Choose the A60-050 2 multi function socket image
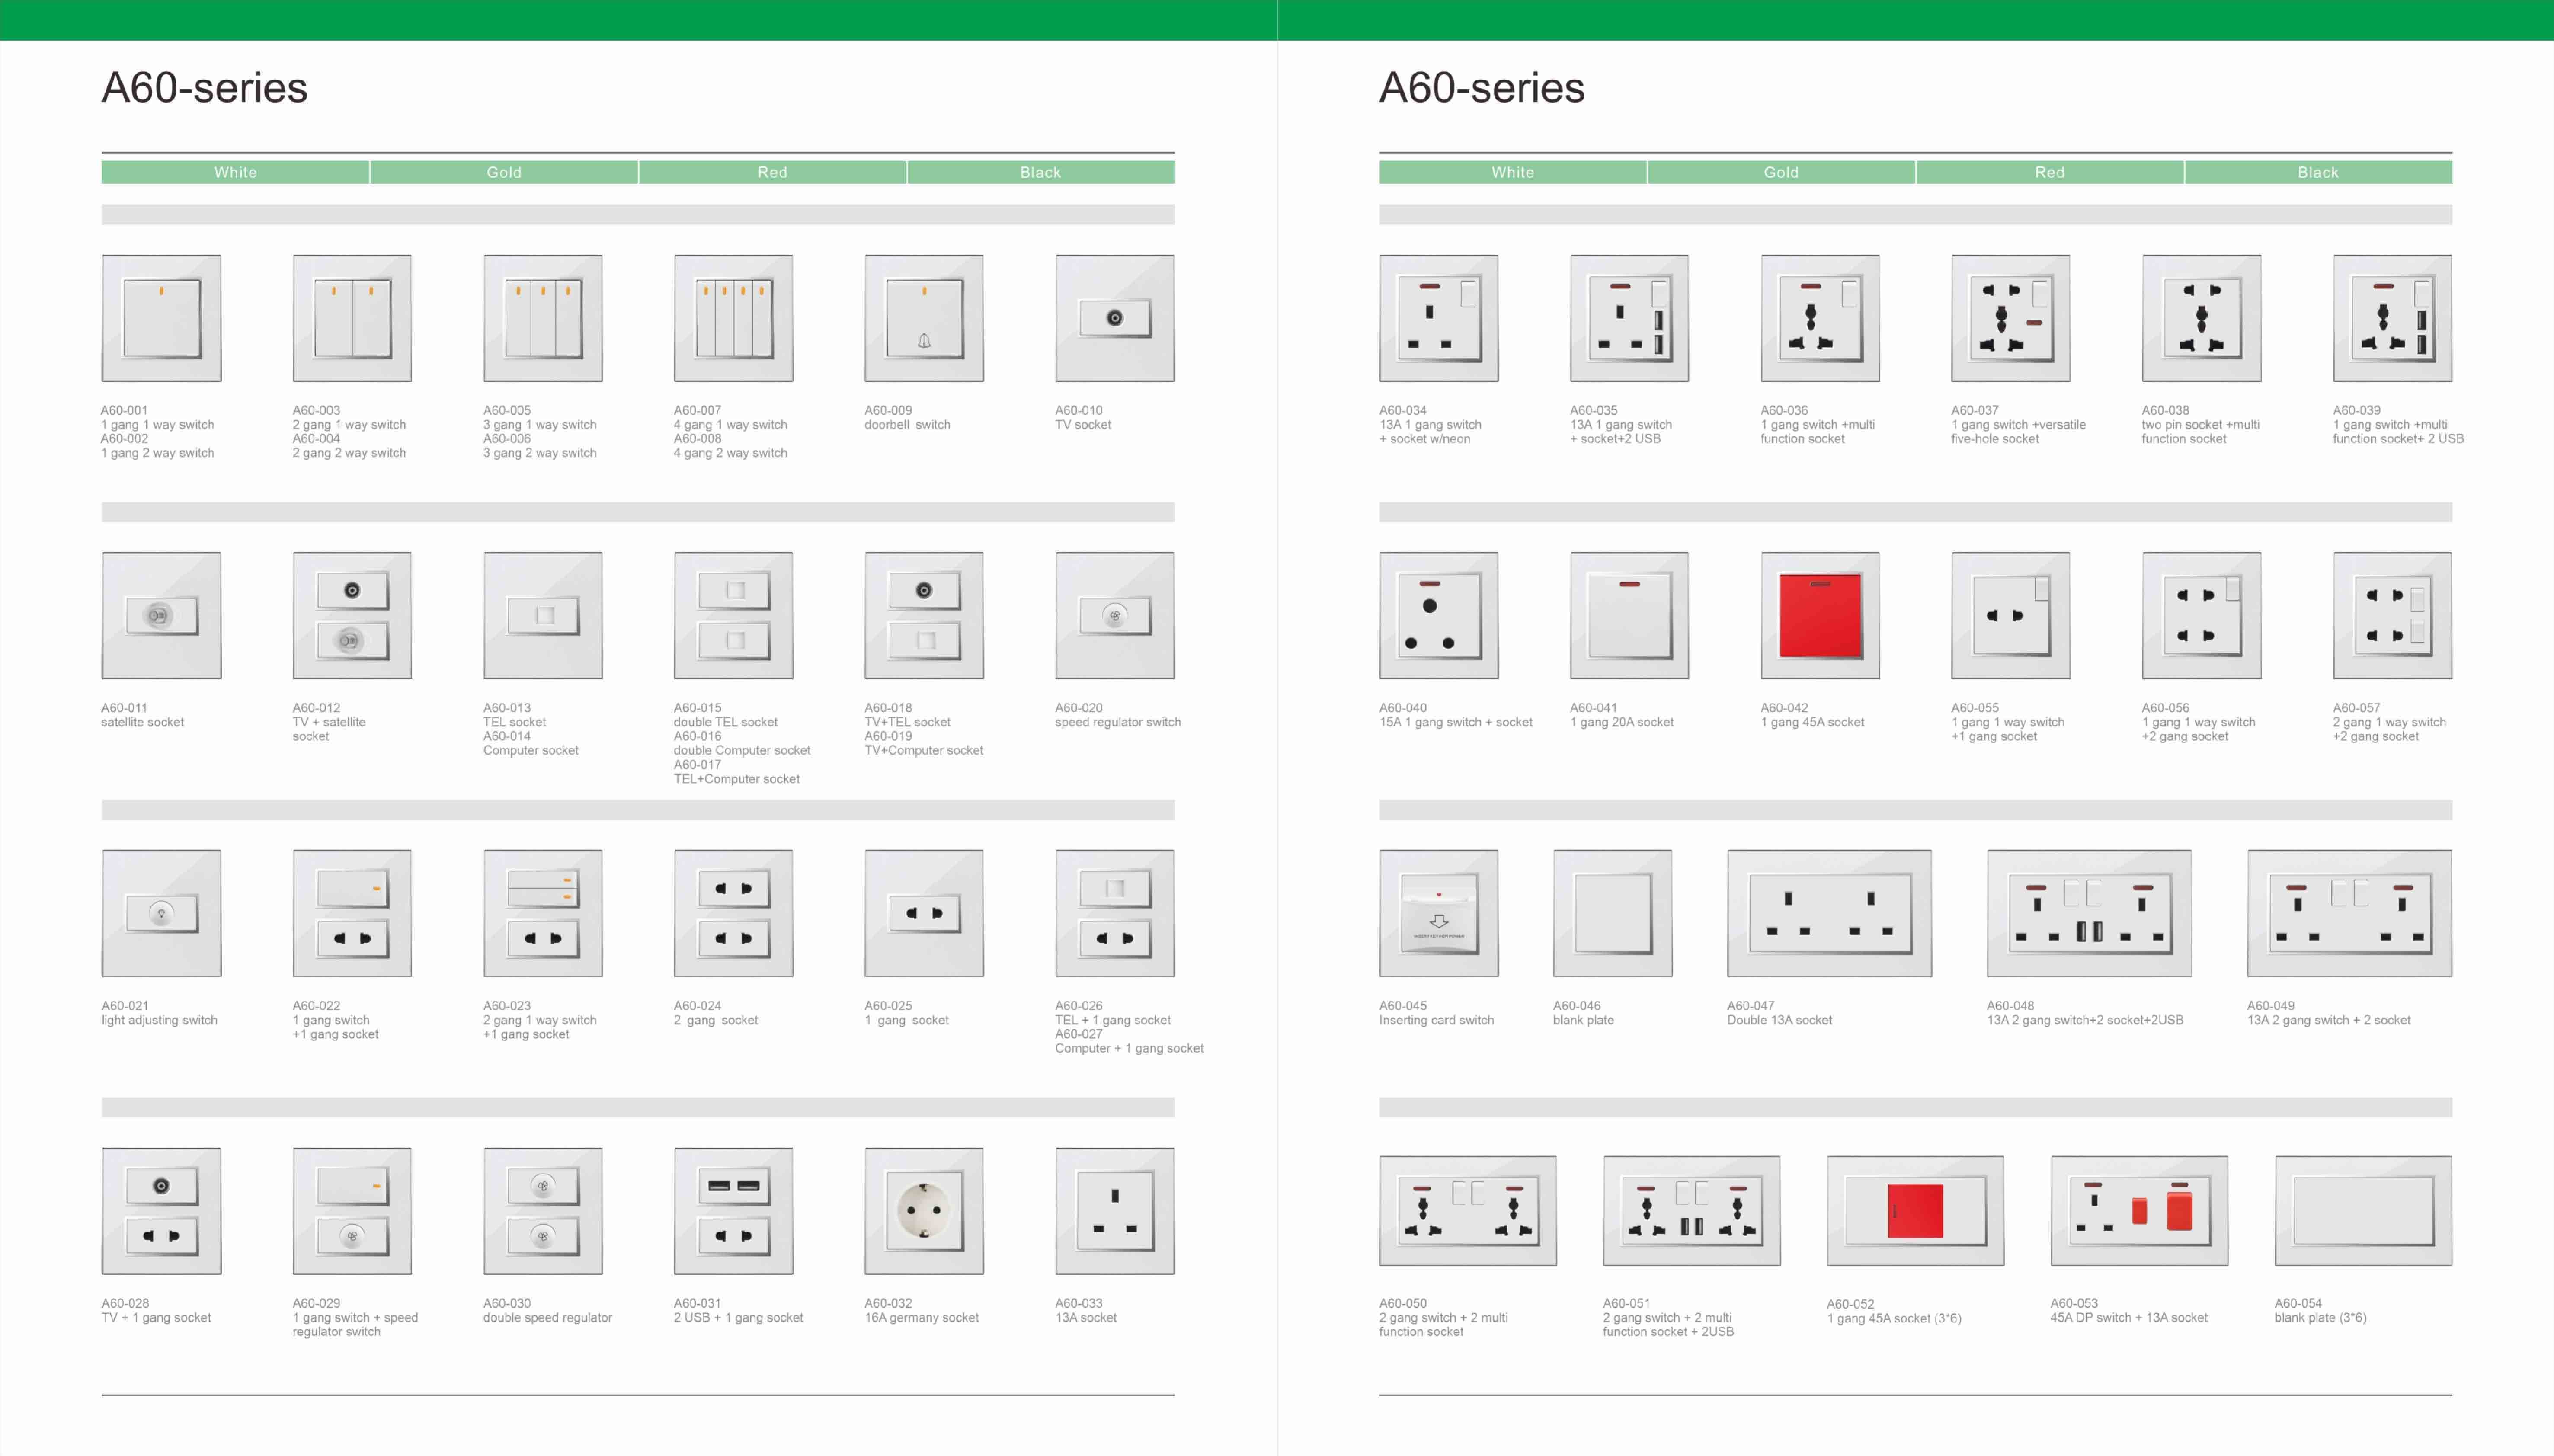Image resolution: width=2554 pixels, height=1456 pixels. point(1468,1211)
